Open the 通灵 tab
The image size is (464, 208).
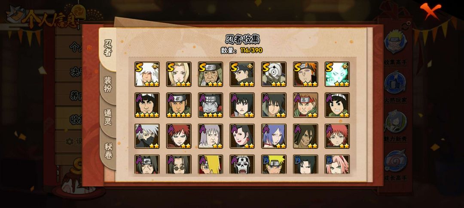pos(107,118)
